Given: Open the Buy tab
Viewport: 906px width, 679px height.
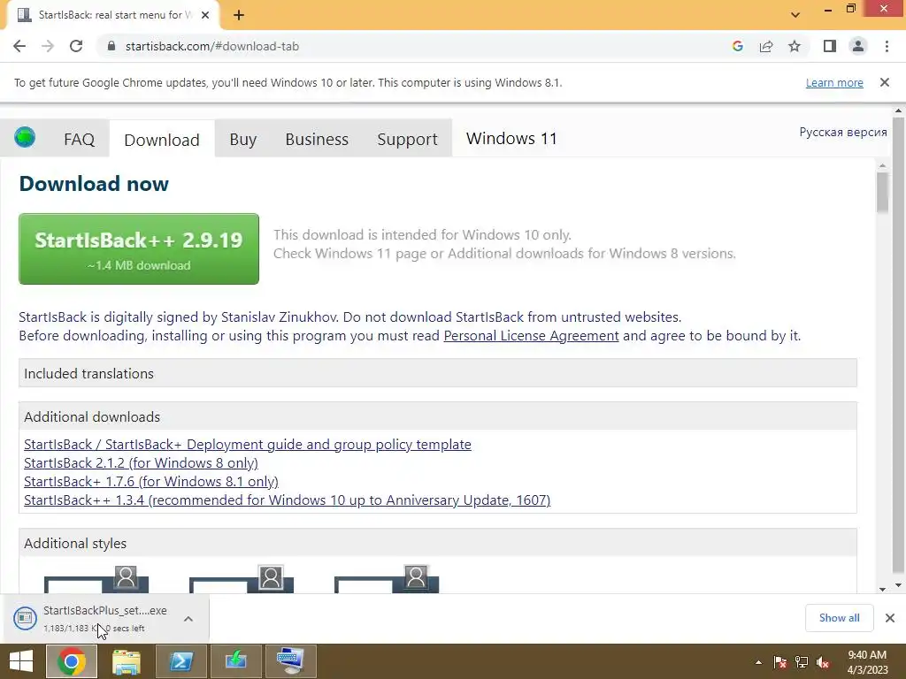Looking at the screenshot, I should pos(242,139).
